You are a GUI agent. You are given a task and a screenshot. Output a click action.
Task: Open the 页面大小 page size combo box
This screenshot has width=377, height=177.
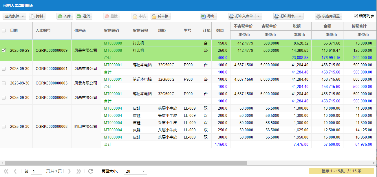(135, 171)
